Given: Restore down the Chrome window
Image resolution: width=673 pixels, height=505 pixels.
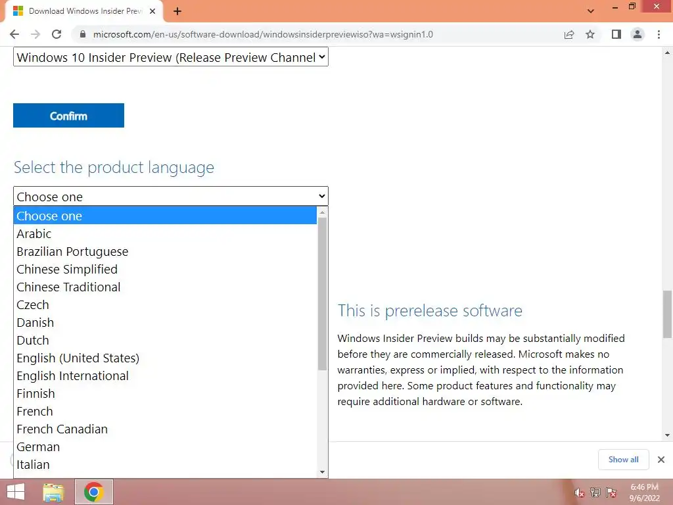Looking at the screenshot, I should coord(632,7).
